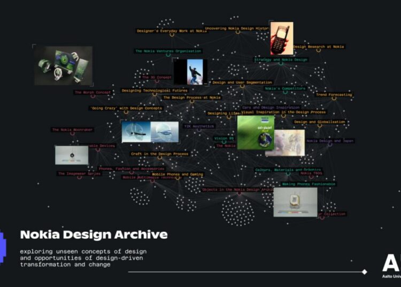Click node ring under 'Craft in the Design Process'

[159, 158]
